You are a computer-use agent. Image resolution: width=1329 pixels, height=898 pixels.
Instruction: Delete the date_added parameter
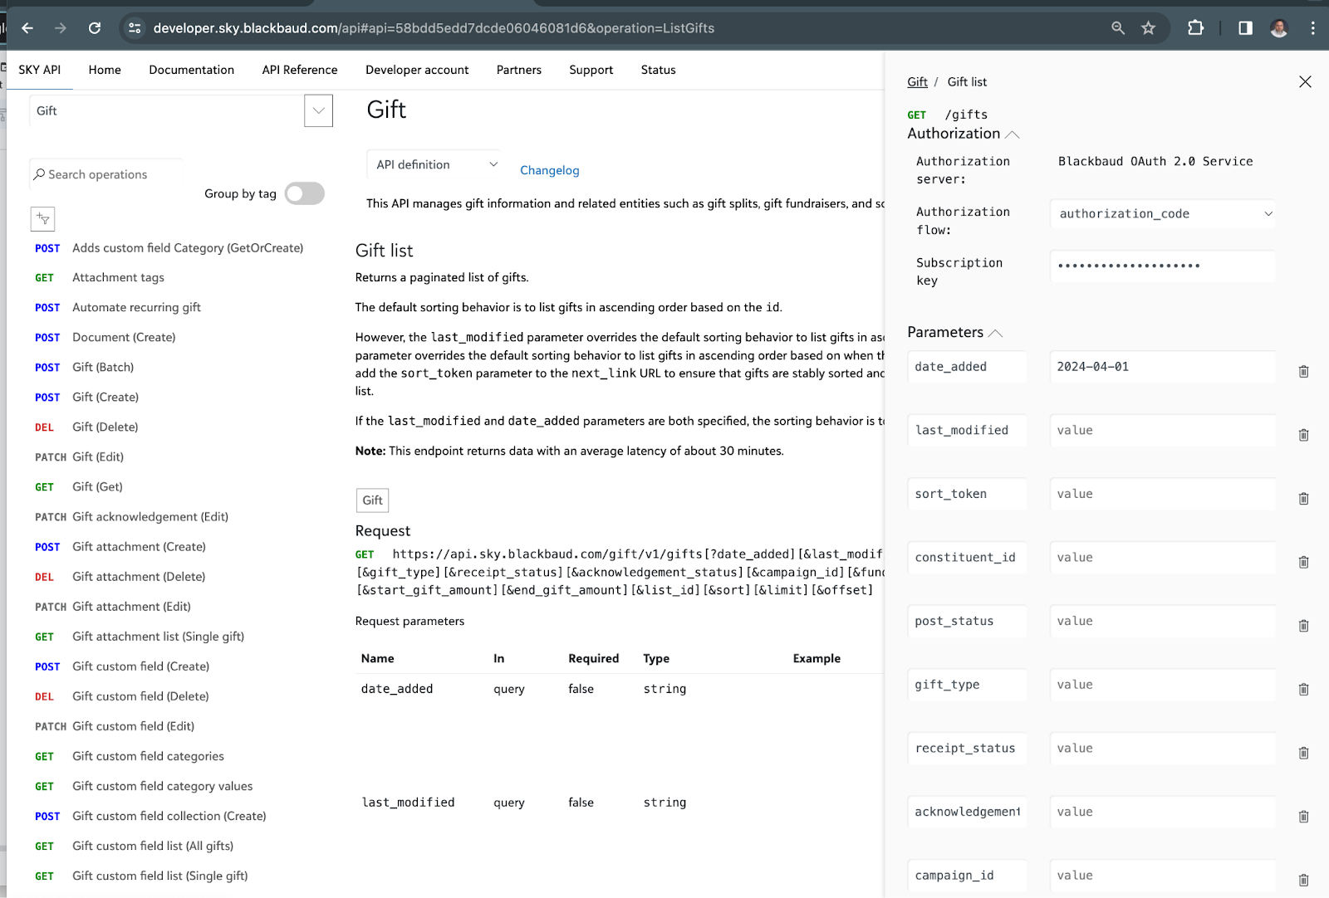point(1303,371)
